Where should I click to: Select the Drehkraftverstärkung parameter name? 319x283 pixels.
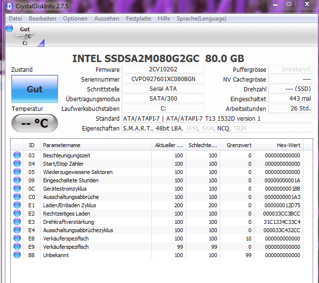(x=68, y=222)
